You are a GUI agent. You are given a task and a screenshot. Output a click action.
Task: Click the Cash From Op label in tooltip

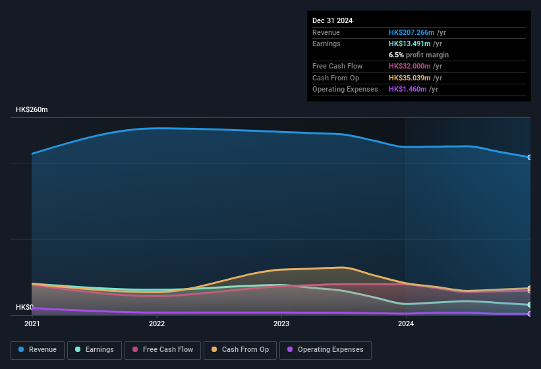335,78
